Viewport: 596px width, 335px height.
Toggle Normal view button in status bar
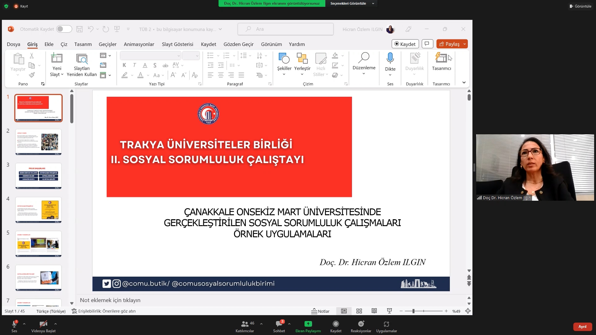click(344, 311)
